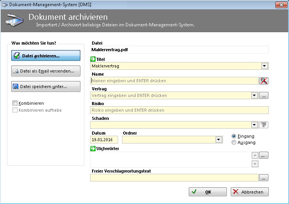Focus the Risiko input field
Image resolution: width=289 pixels, height=204 pixels.
click(x=179, y=110)
